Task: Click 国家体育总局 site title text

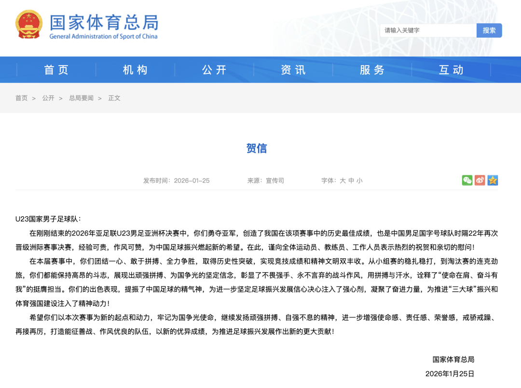Action: click(104, 23)
